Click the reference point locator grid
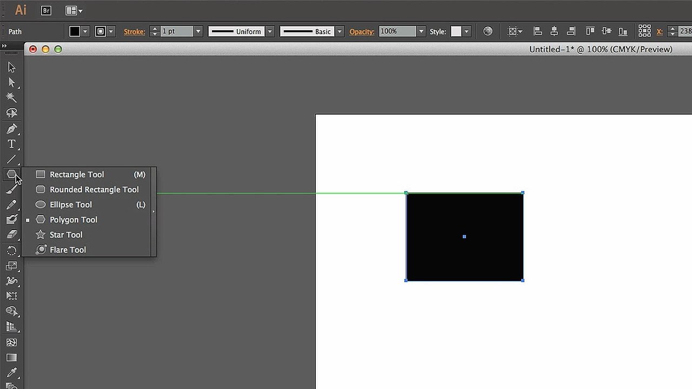The height and width of the screenshot is (389, 692). click(x=644, y=31)
